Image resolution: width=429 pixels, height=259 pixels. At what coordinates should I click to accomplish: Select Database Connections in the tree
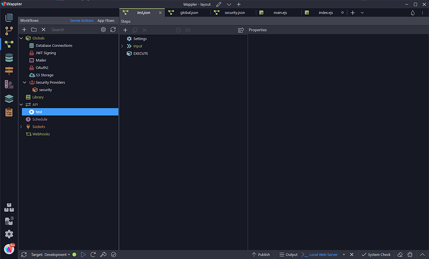point(54,45)
